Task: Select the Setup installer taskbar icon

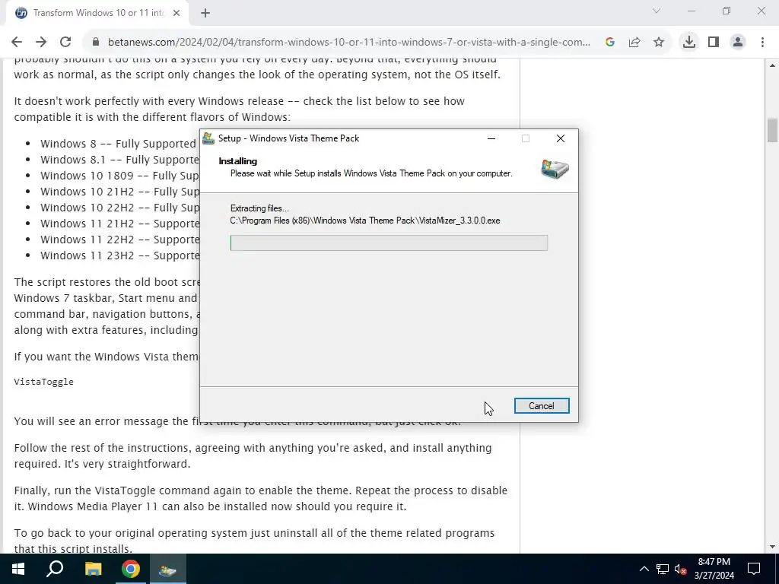Action: click(x=167, y=569)
